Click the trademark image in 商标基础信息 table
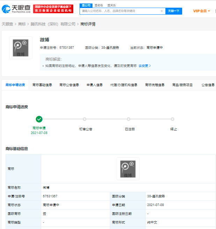This screenshot has width=216, height=229. pos(128,169)
